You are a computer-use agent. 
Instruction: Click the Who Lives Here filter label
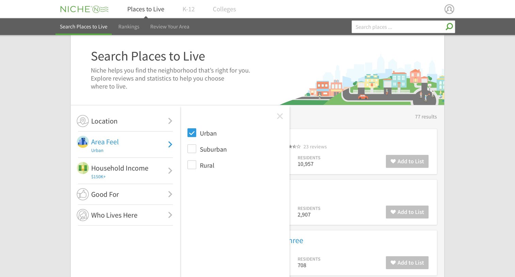(114, 215)
